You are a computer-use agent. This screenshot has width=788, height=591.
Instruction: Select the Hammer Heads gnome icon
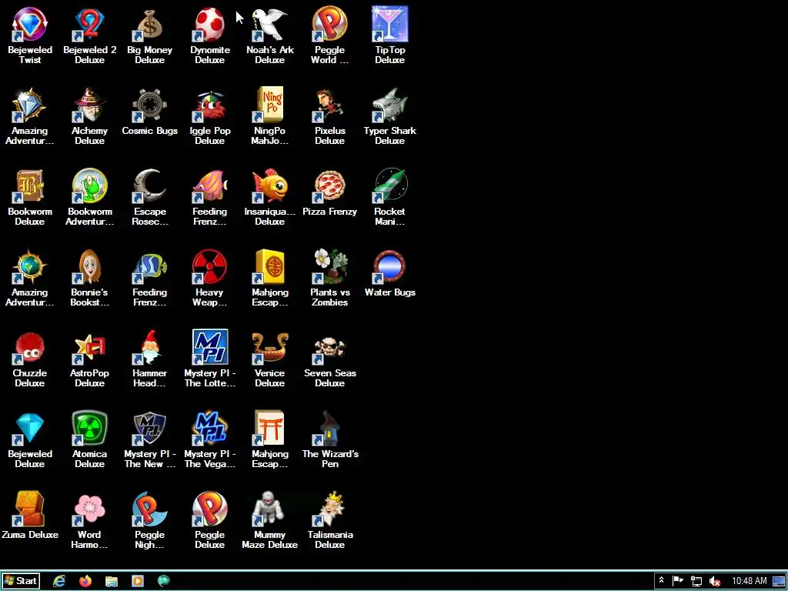tap(150, 348)
